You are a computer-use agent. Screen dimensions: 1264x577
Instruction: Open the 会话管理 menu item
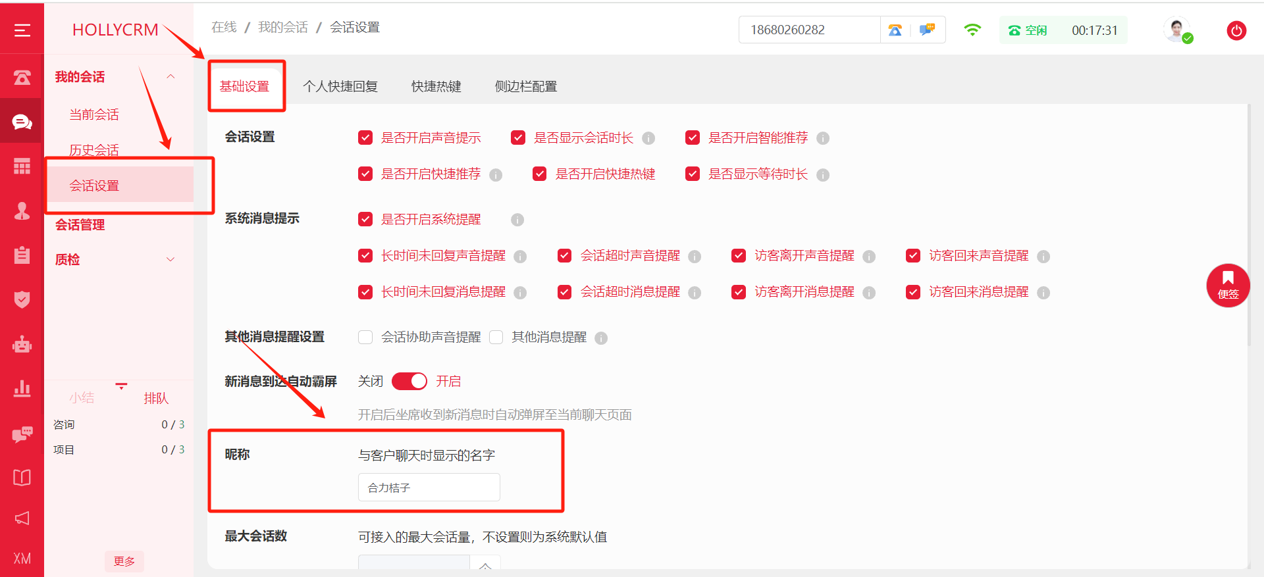(80, 225)
